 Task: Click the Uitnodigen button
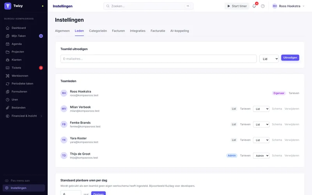(290, 58)
